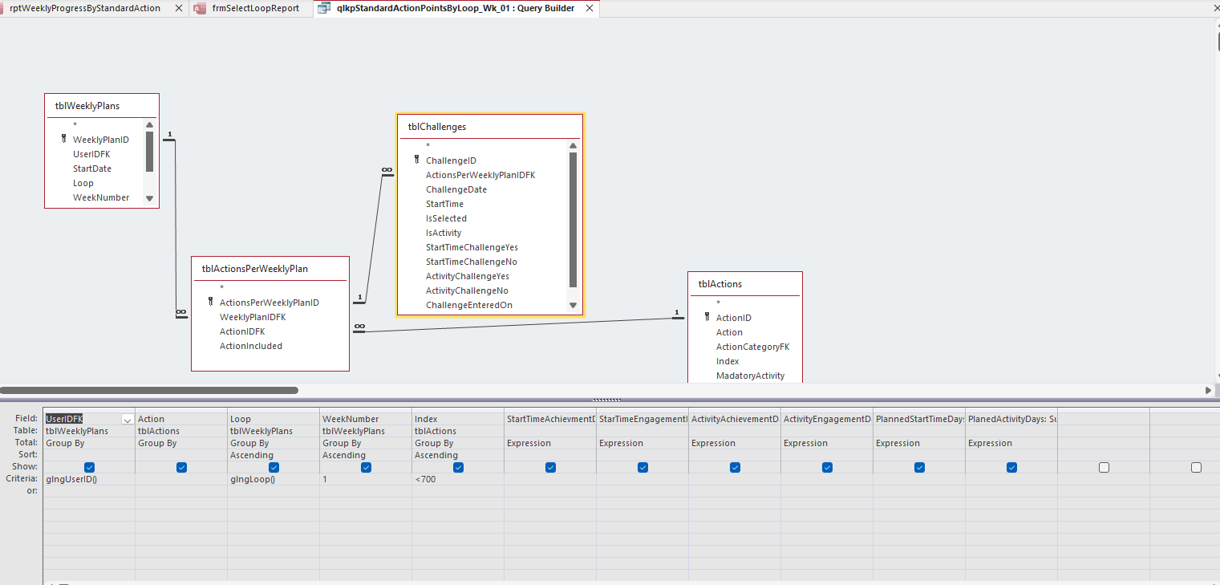Switch to the rptWeeklyProgressByStandardAction tab

[85, 8]
